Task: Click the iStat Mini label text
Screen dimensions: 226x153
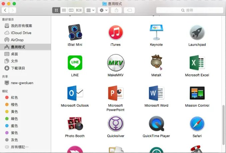Action: pyautogui.click(x=75, y=45)
